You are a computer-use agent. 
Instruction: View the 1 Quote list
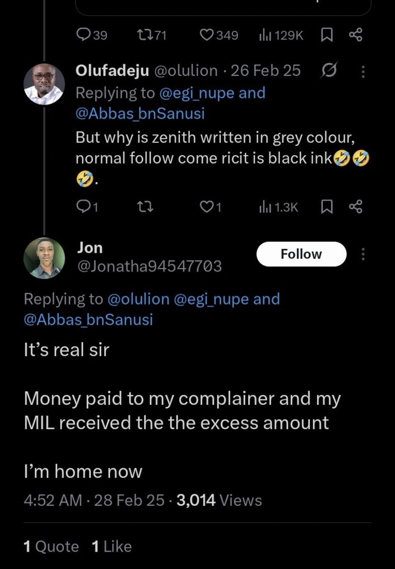(51, 546)
